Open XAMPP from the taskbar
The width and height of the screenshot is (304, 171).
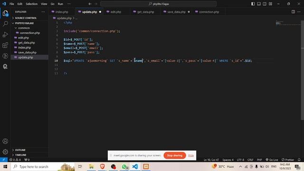[x=146, y=167]
